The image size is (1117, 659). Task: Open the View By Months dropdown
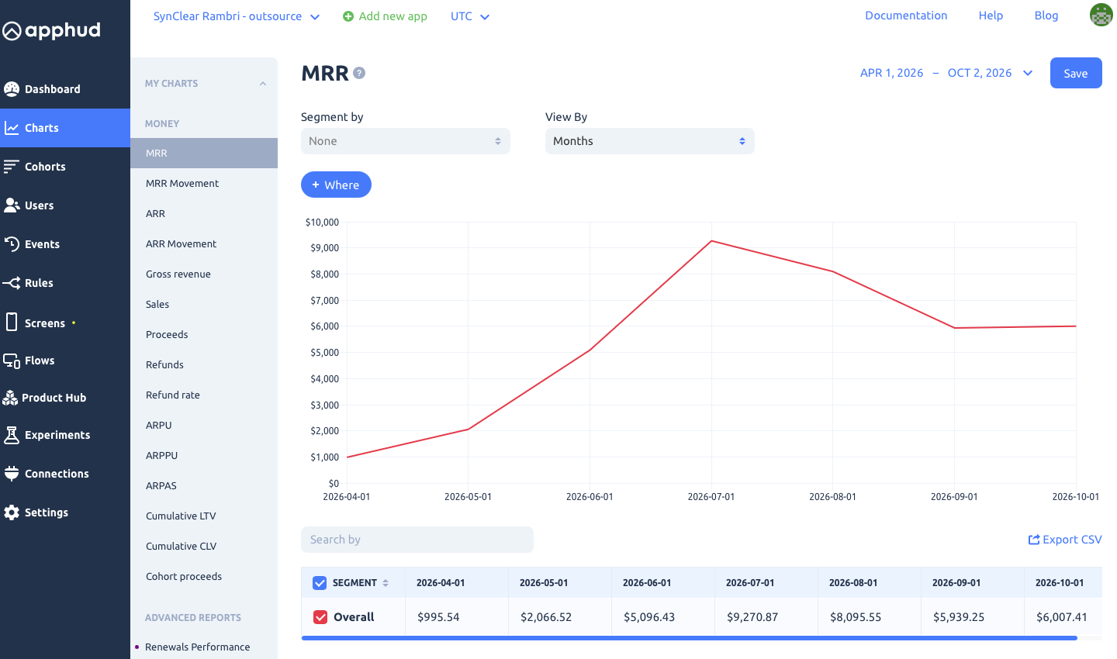pos(650,141)
